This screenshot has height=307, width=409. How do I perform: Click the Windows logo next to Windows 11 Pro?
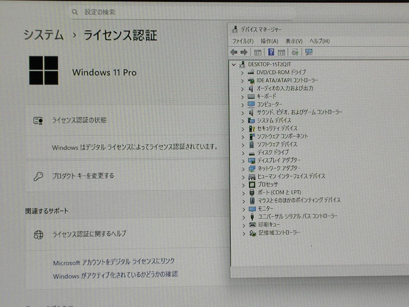pyautogui.click(x=43, y=71)
